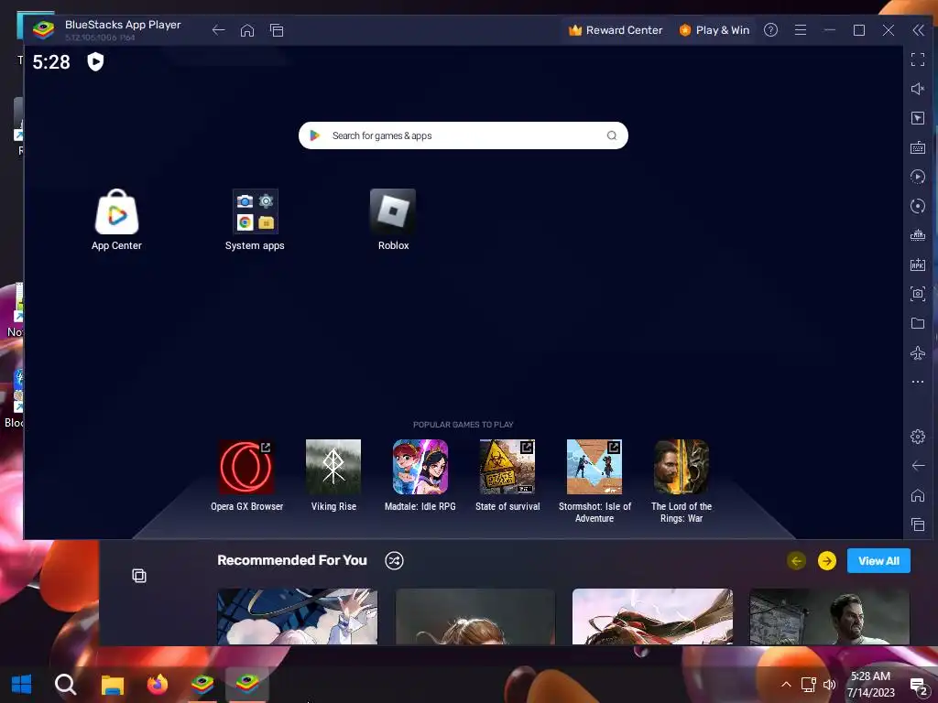The height and width of the screenshot is (703, 938).
Task: Open game controls keyboard icon in the sidebar
Action: tap(918, 147)
